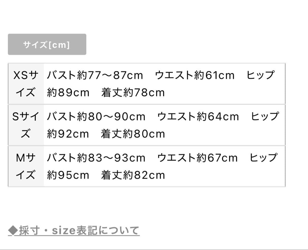Screen dimensions: 308x250
Task: Select the XSサイズ row header cell
Action: point(26,84)
